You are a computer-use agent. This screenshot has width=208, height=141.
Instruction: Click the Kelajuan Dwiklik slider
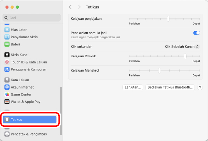tap(185, 56)
